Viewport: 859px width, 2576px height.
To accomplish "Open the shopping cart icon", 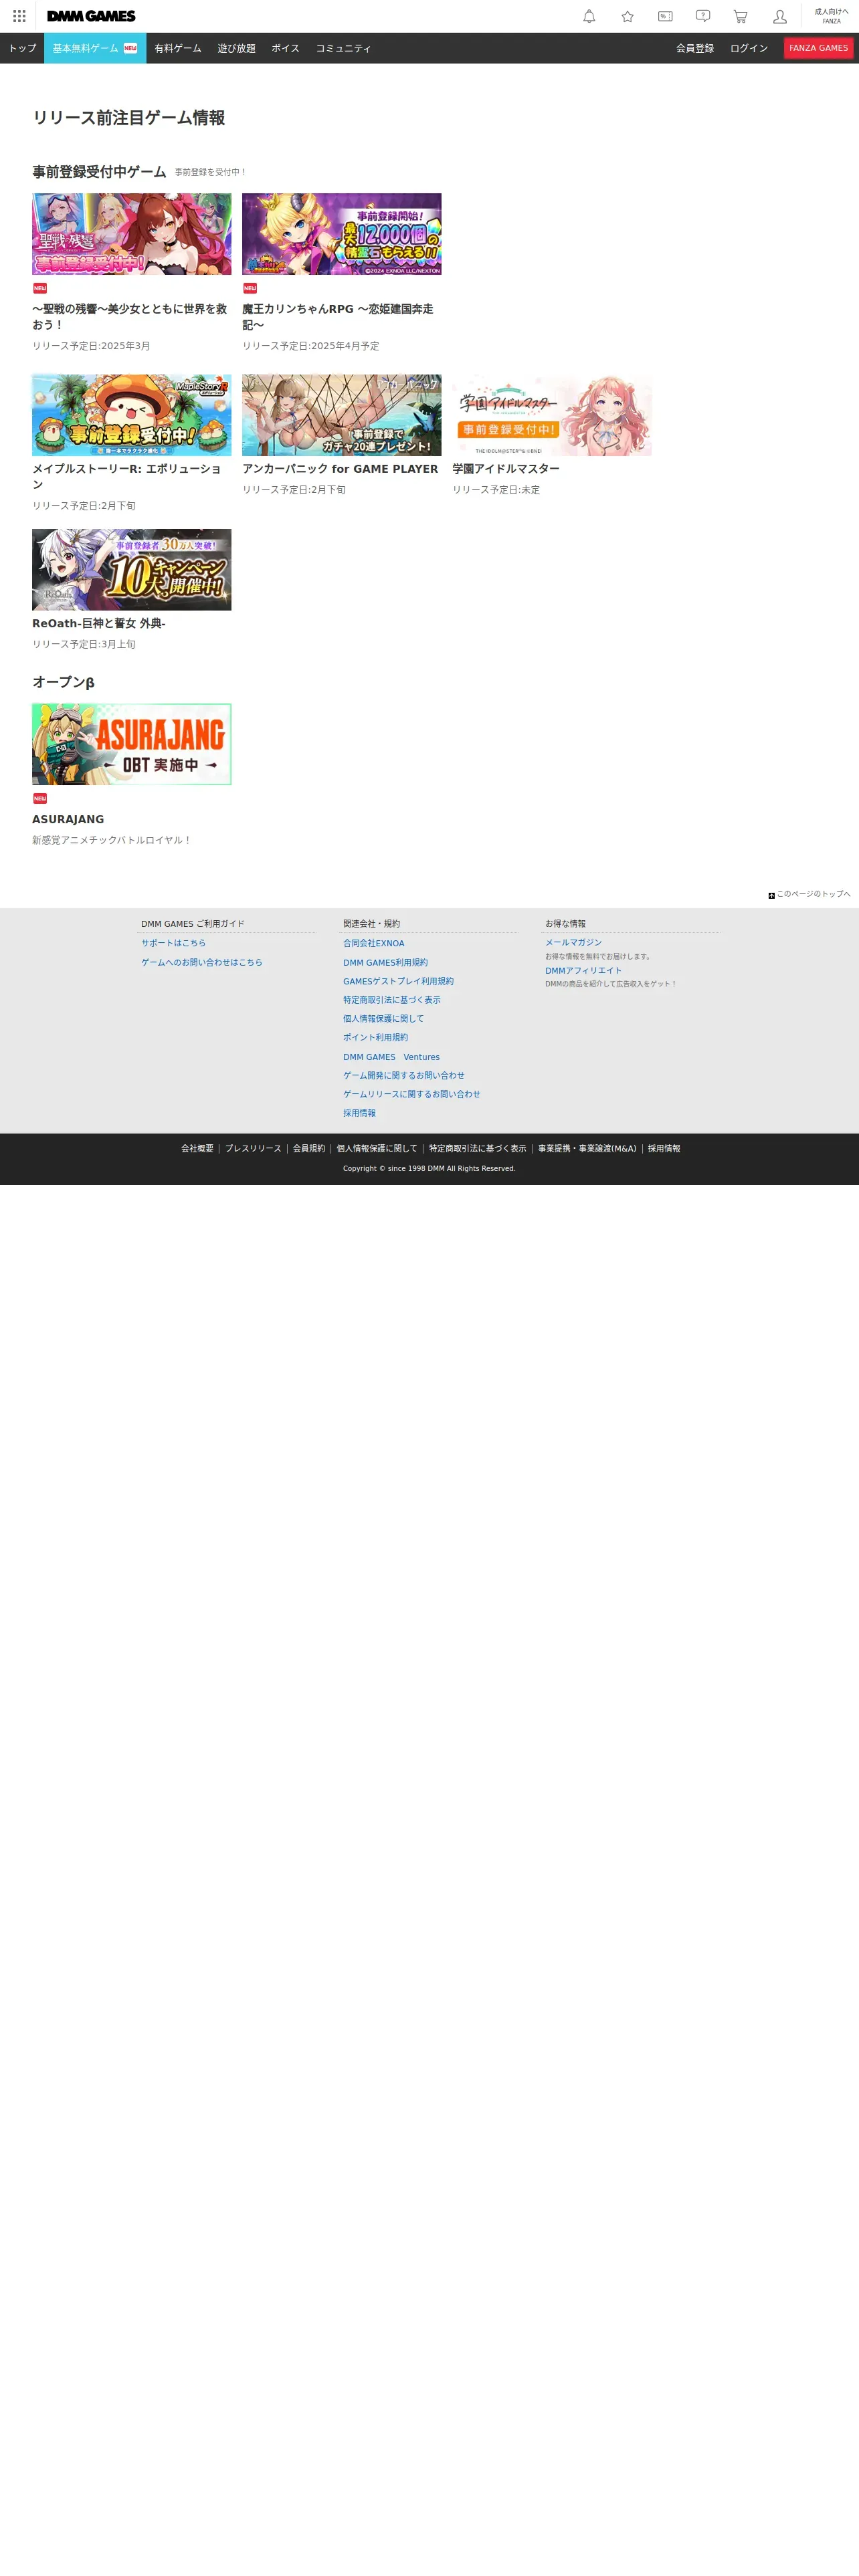I will tap(741, 16).
